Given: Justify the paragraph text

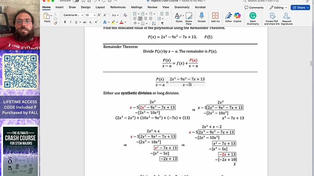Looking at the screenshot, I should click(150, 18).
